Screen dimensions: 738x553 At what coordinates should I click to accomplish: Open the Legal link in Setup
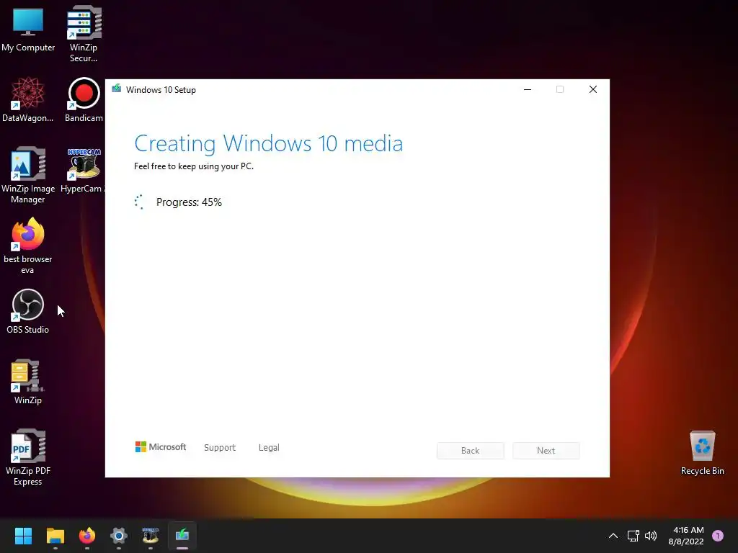[269, 448]
